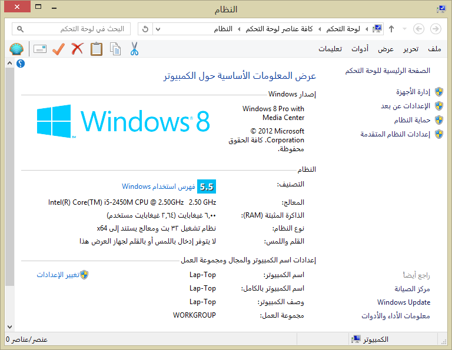Click the Cut scissors toolbar icon
The image size is (452, 350).
[x=134, y=49]
